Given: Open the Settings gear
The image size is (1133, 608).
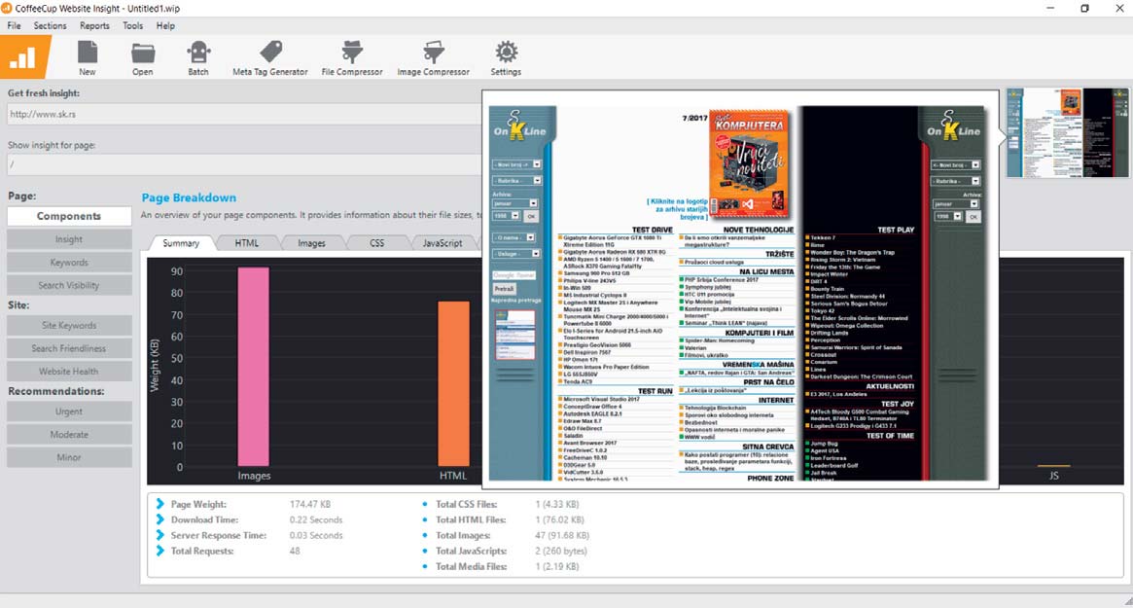Looking at the screenshot, I should (506, 57).
